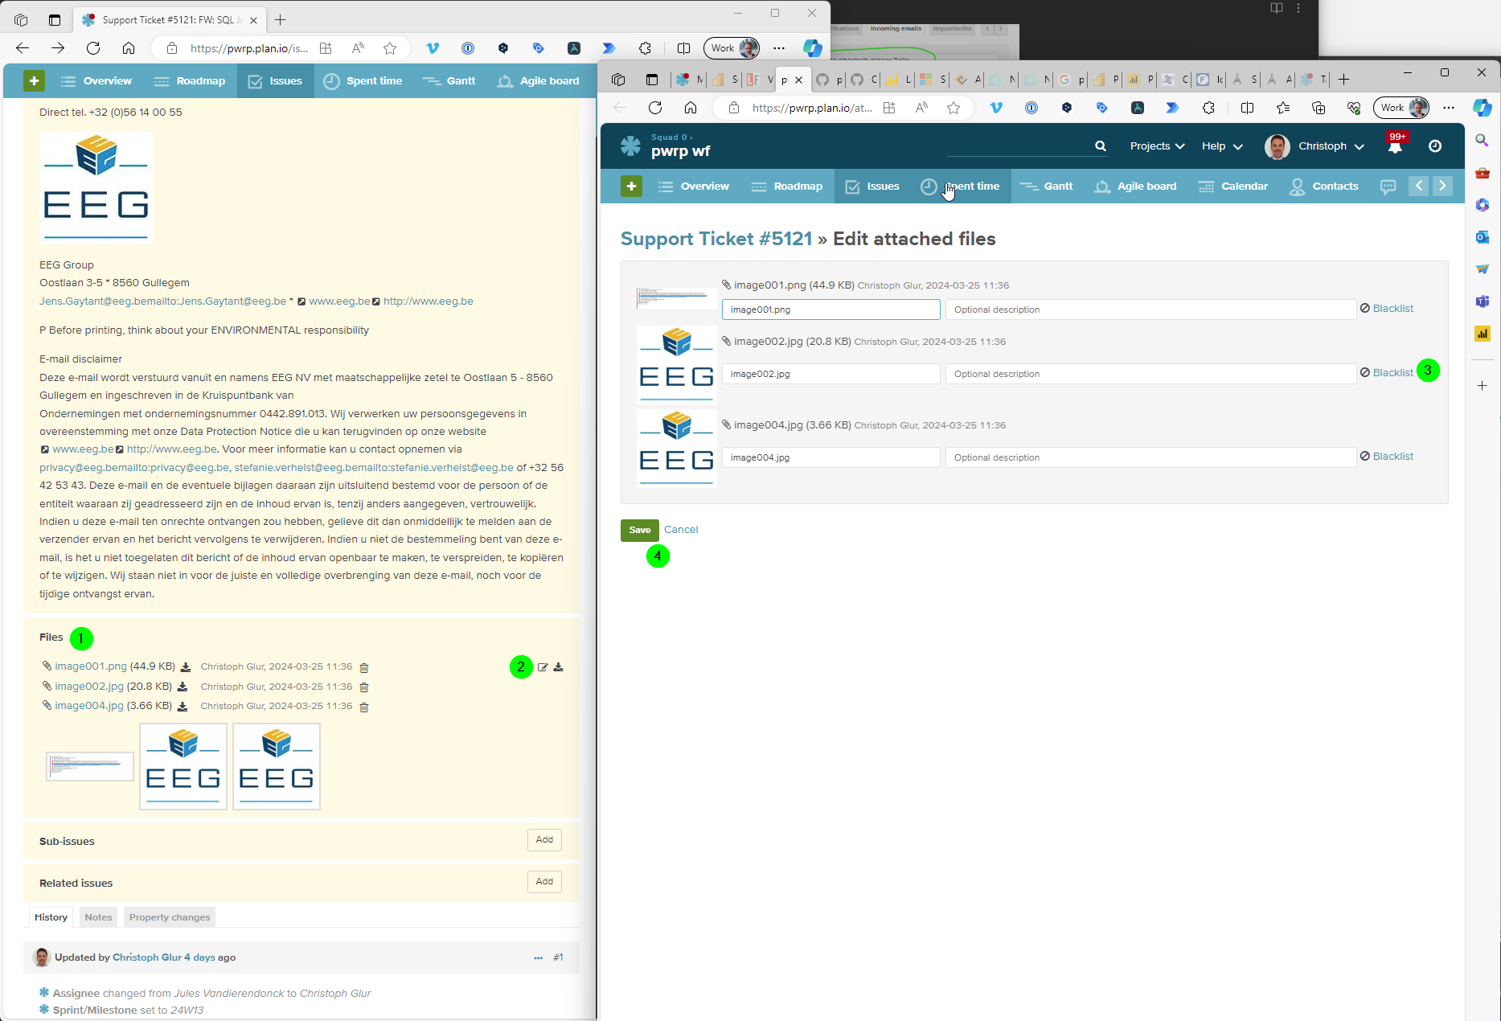This screenshot has width=1501, height=1021.
Task: Open Gantt tab in left window
Action: 449,80
